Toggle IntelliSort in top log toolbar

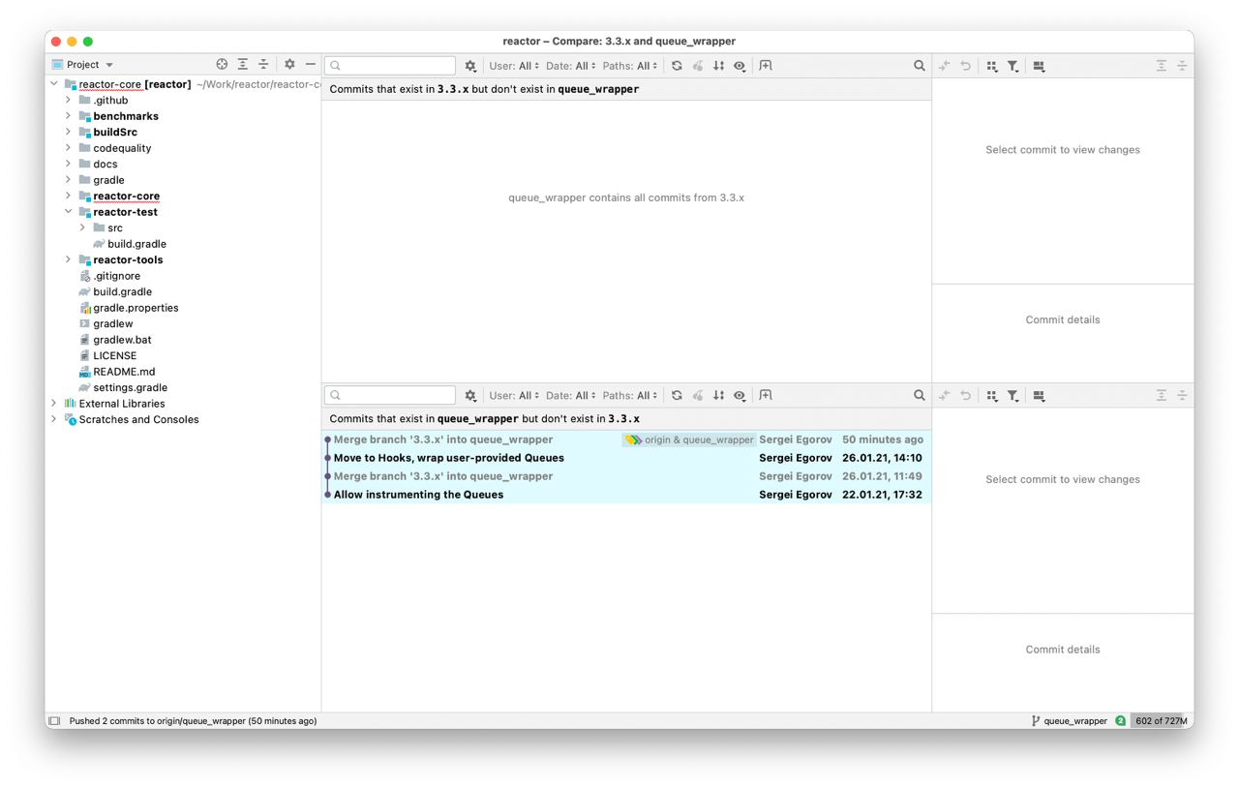[718, 66]
